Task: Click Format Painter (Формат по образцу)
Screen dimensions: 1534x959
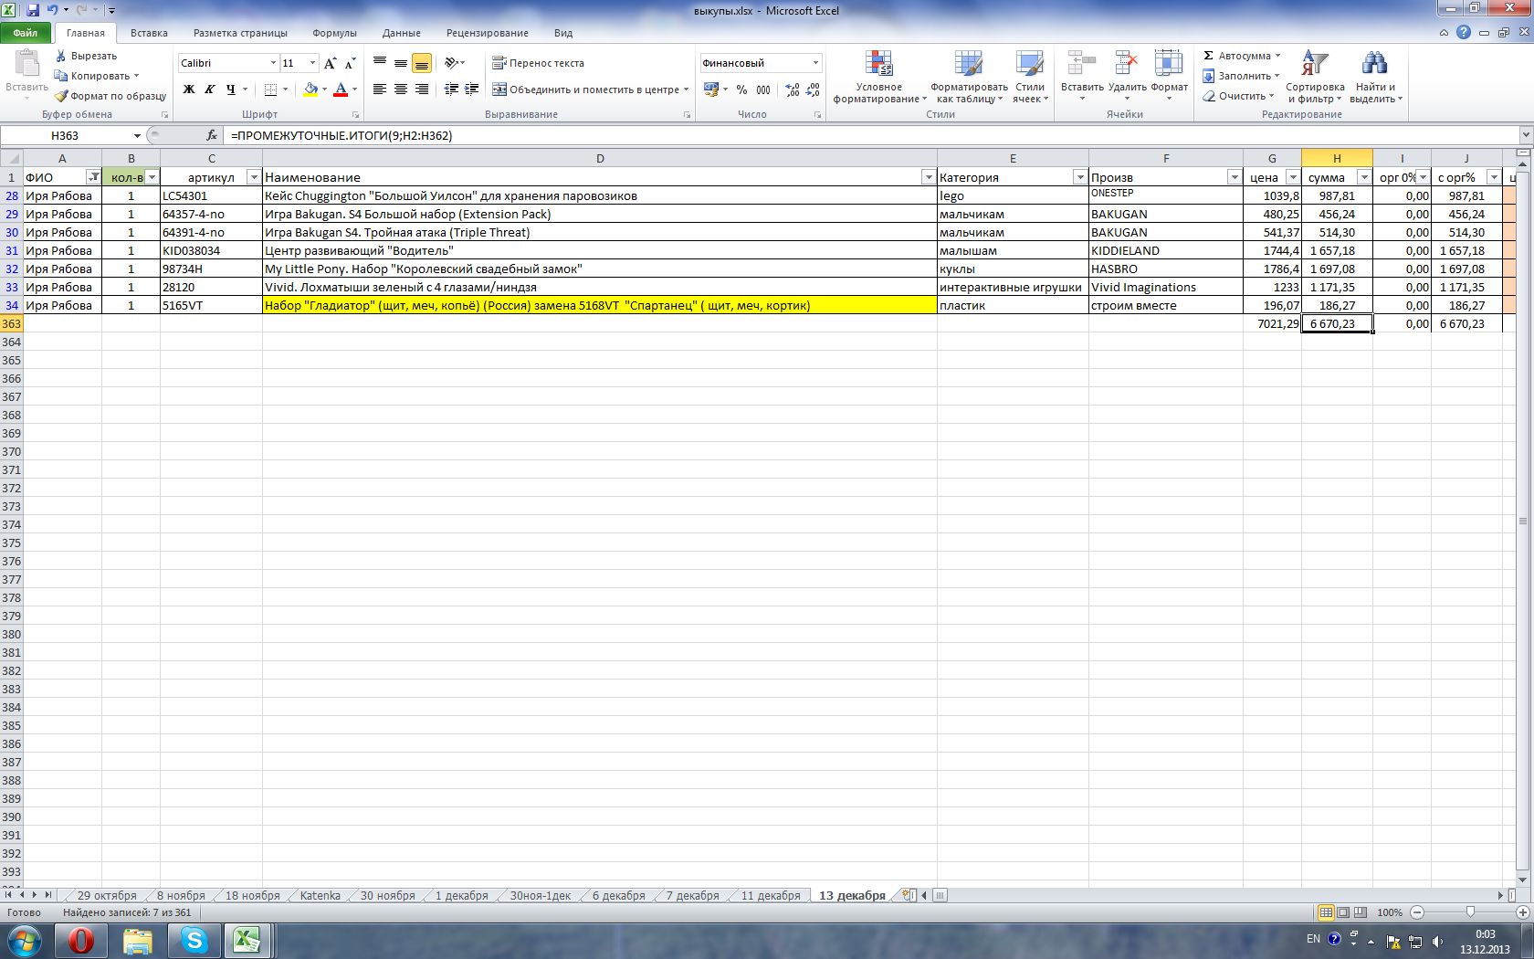Action: (x=110, y=96)
